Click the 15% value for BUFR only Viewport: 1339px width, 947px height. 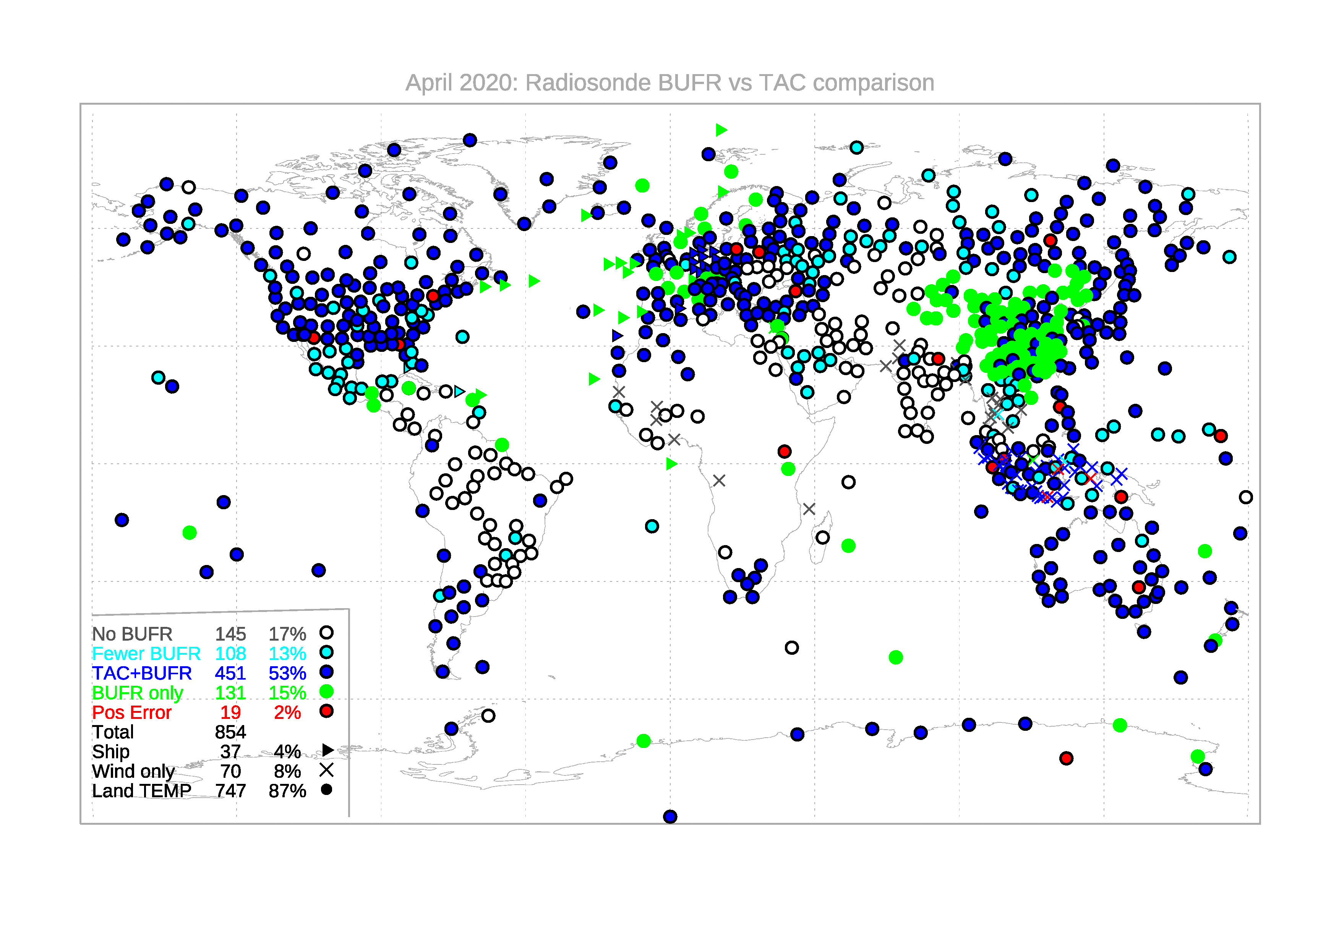coord(287,693)
